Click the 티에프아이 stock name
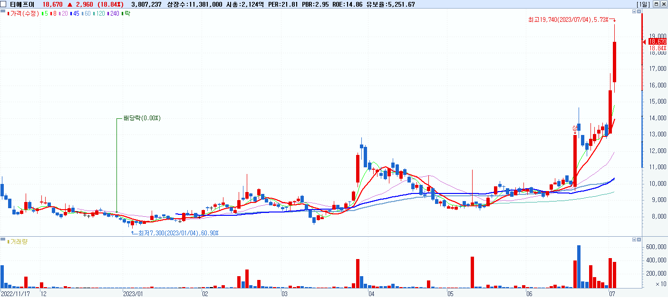Image resolution: width=668 pixels, height=308 pixels. (22, 4)
